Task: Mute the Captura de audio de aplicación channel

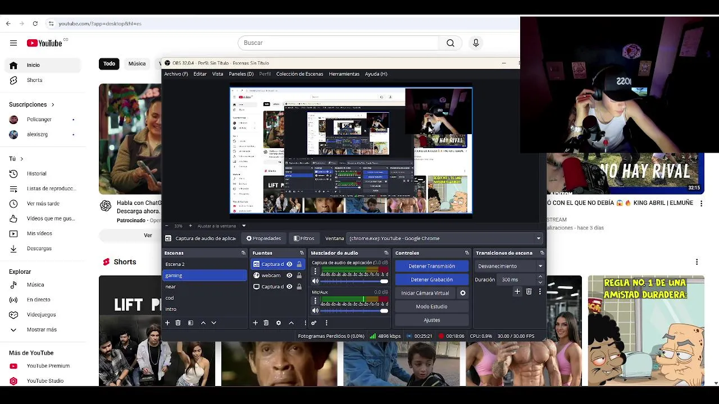Action: [315, 281]
